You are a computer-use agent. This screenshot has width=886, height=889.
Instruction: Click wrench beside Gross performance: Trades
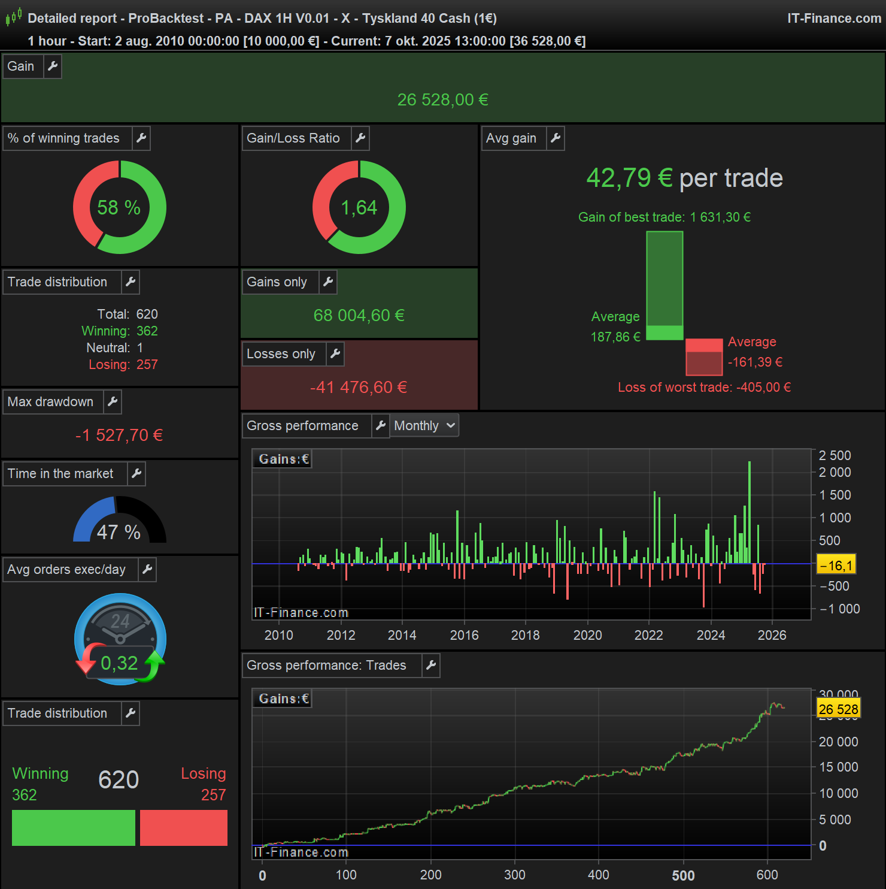click(431, 666)
